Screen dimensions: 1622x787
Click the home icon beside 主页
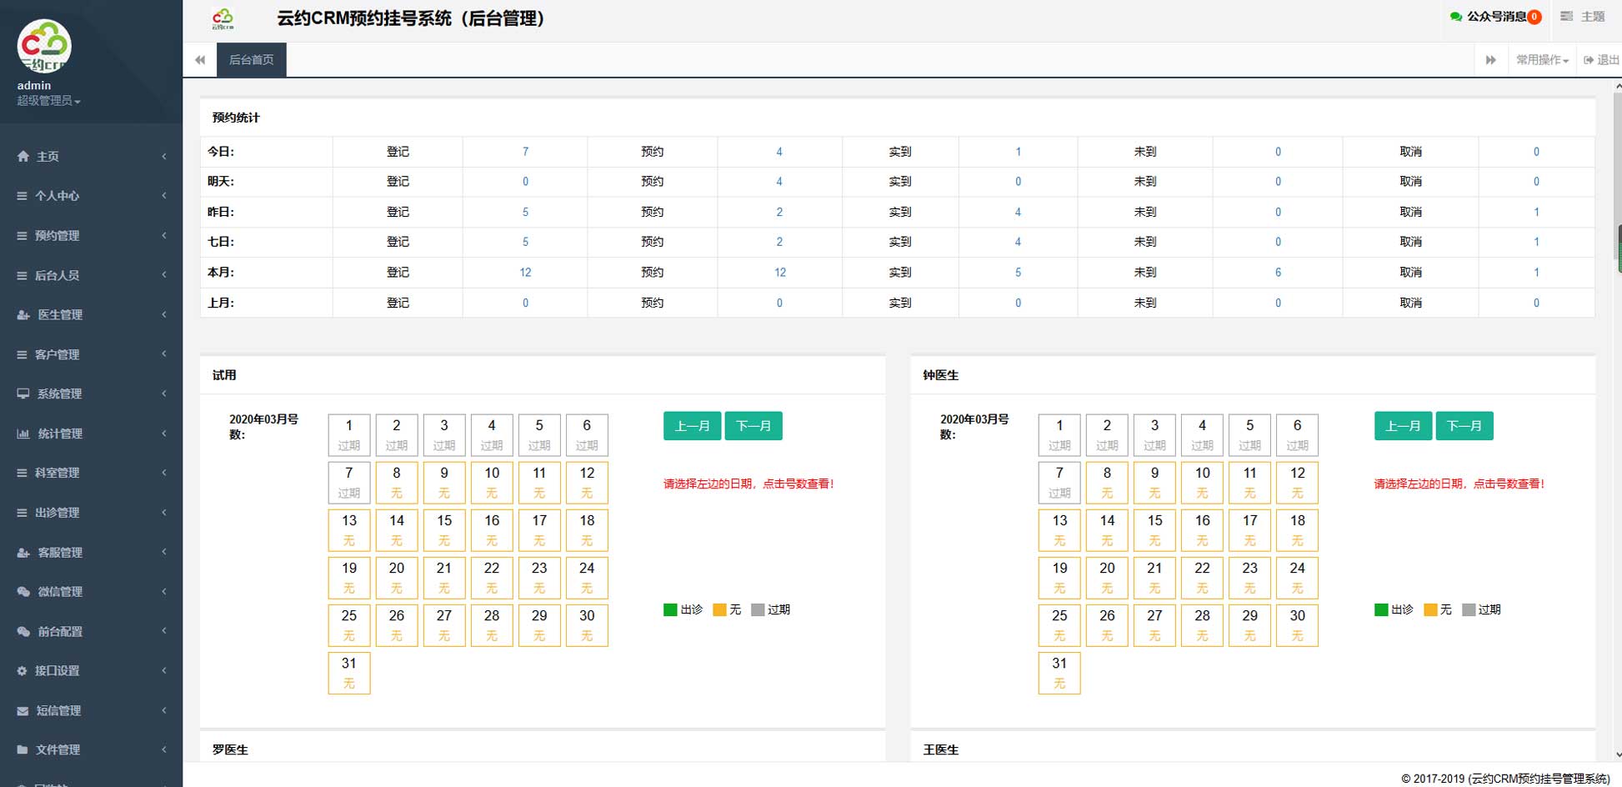(23, 157)
